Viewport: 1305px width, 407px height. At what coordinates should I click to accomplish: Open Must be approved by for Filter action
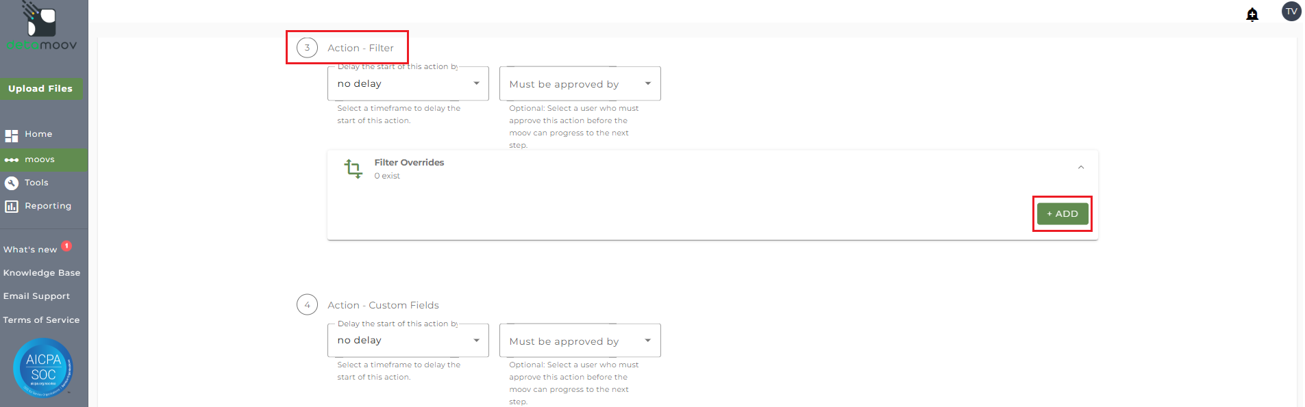[580, 83]
